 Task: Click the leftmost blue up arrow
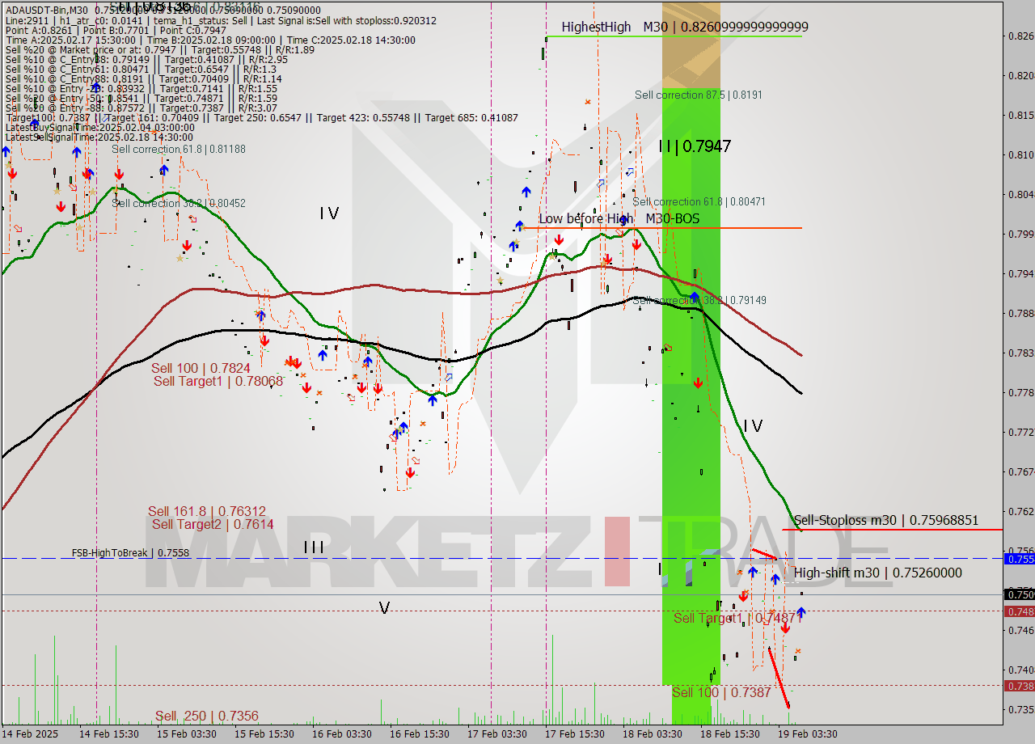6,151
